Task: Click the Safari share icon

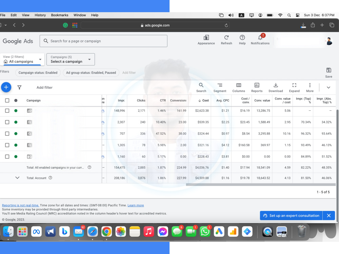Action: [x=313, y=25]
